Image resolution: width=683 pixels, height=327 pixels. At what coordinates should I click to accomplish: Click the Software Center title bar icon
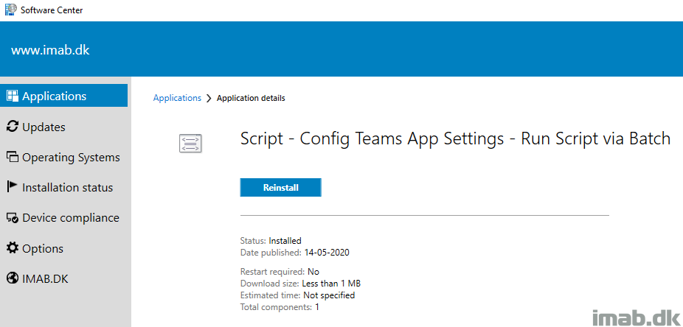pyautogui.click(x=10, y=10)
